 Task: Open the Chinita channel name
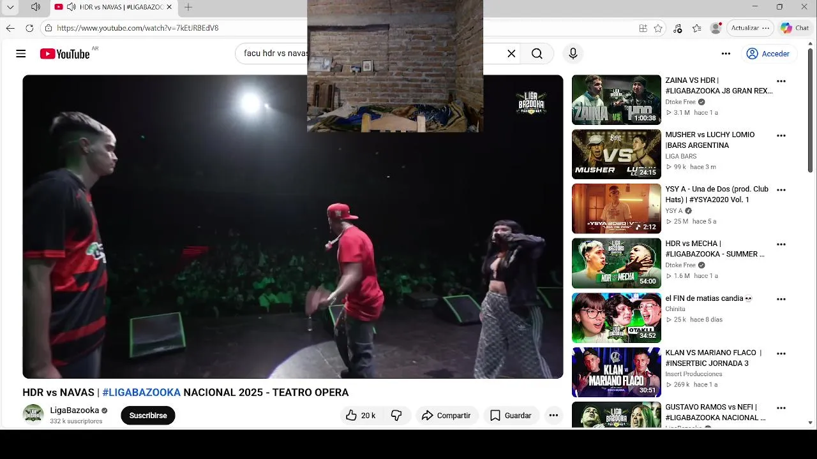pyautogui.click(x=675, y=309)
